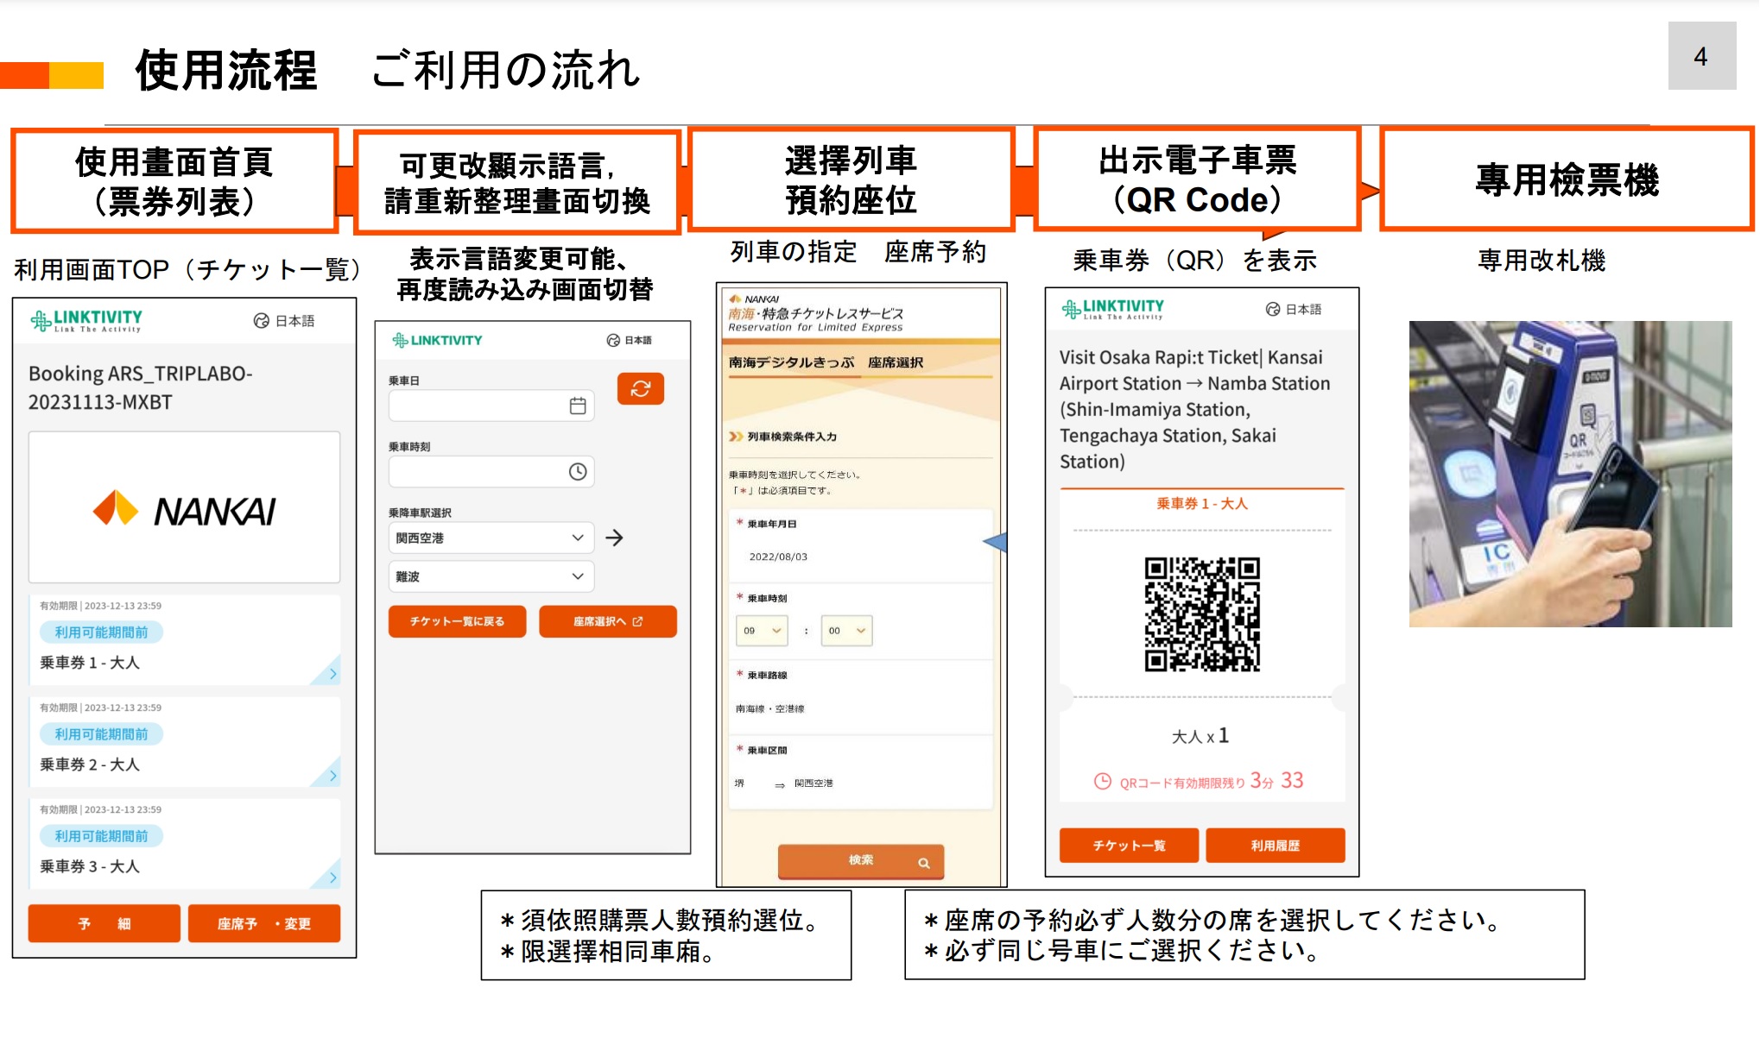Click the 乗車時刻 time input field

[x=491, y=471]
